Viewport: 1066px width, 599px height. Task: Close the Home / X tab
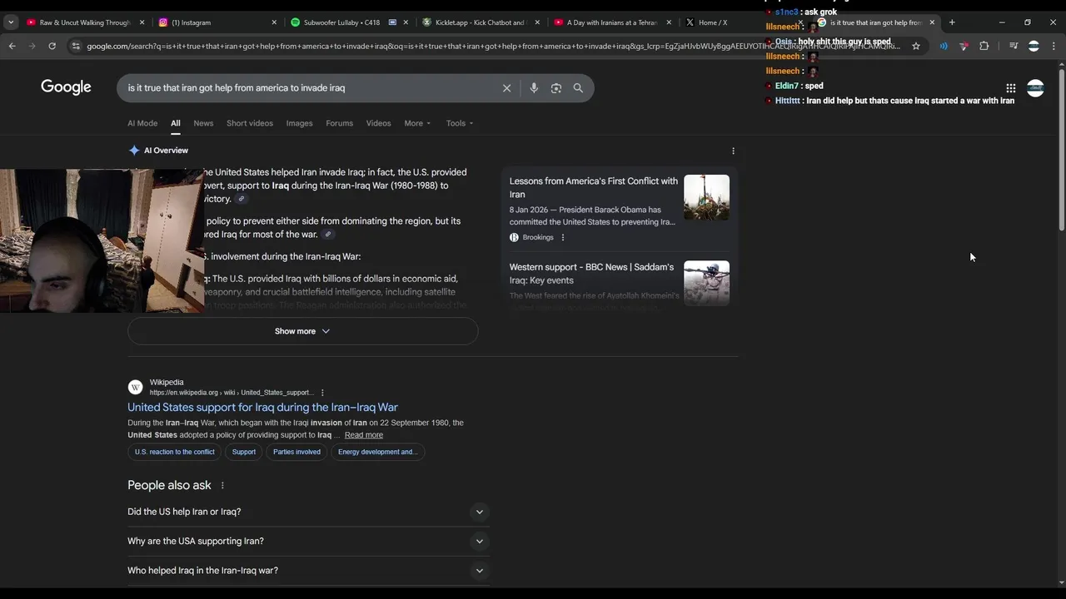pos(800,22)
